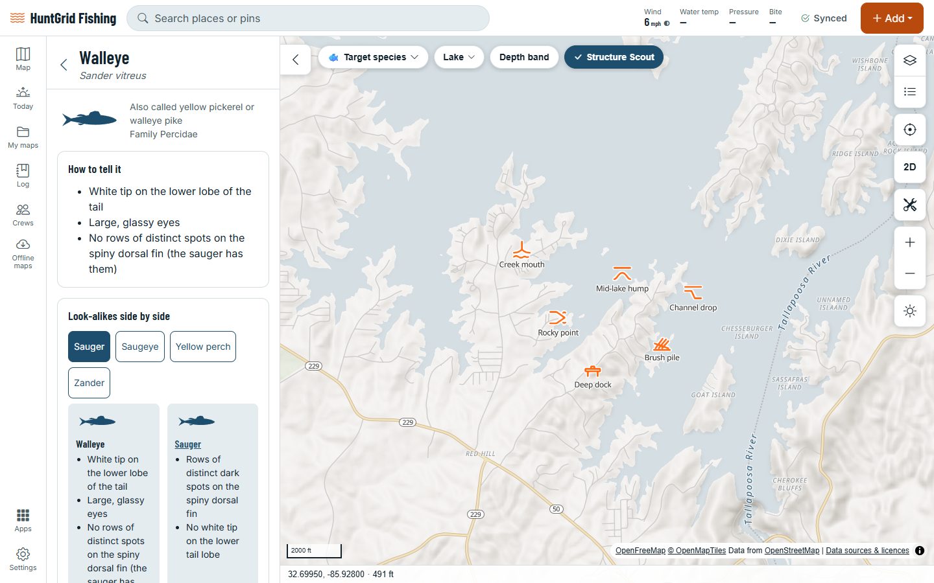Open Data sources & licences link
Viewport: 934px width, 583px height.
[x=867, y=551]
